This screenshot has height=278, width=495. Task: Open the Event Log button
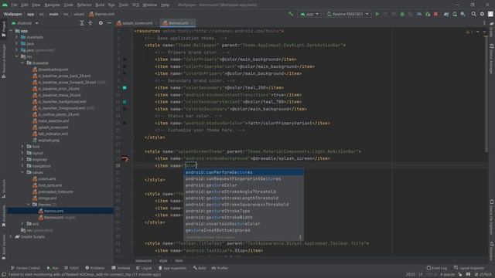436,268
